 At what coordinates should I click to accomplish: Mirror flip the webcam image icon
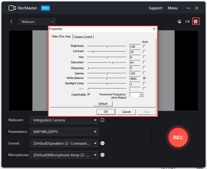pyautogui.click(x=187, y=22)
